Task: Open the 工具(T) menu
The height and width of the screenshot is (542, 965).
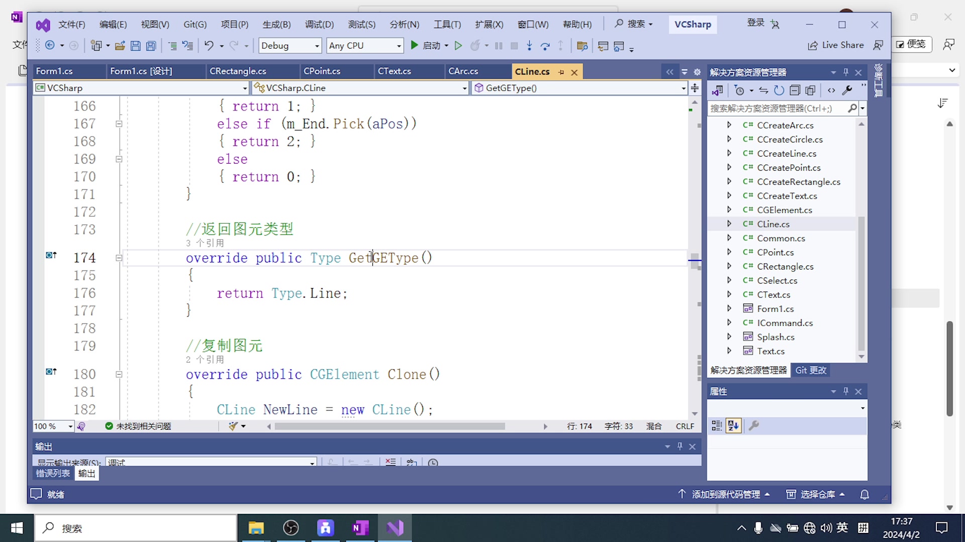Action: pos(447,24)
